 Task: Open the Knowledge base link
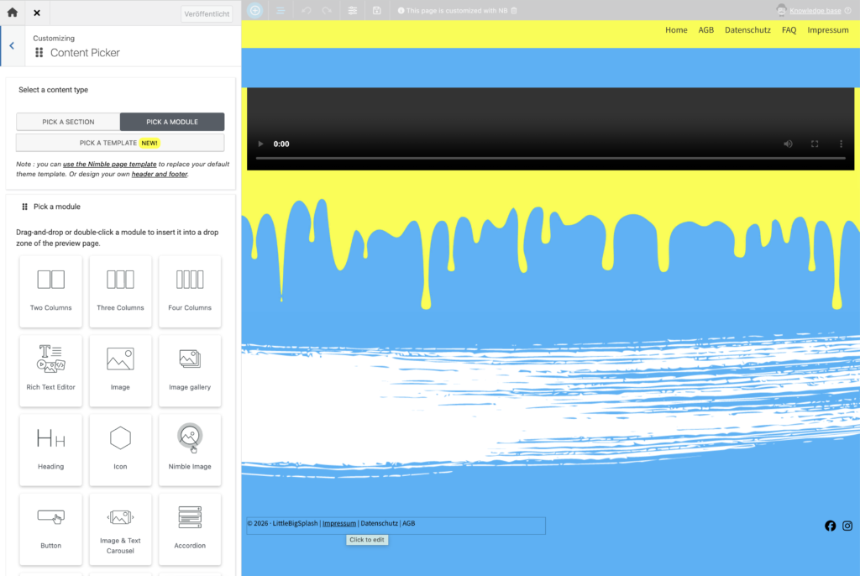coord(821,11)
